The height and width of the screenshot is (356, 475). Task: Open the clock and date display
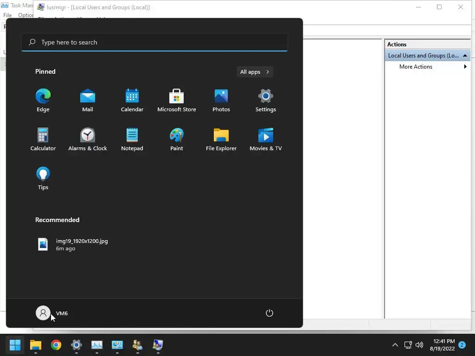point(442,345)
